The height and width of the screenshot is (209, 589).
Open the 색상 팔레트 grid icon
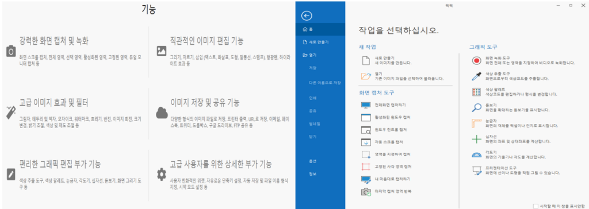coord(476,92)
